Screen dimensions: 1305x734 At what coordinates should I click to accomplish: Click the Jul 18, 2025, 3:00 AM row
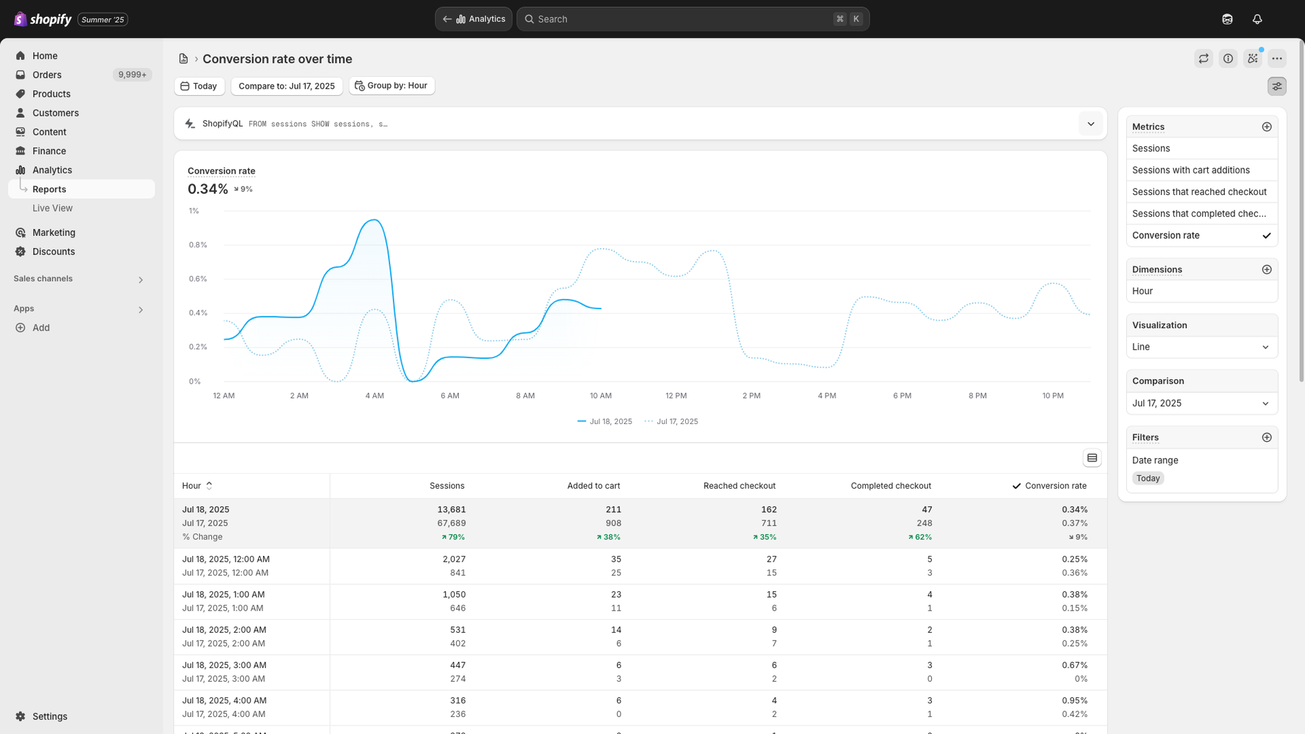(640, 672)
